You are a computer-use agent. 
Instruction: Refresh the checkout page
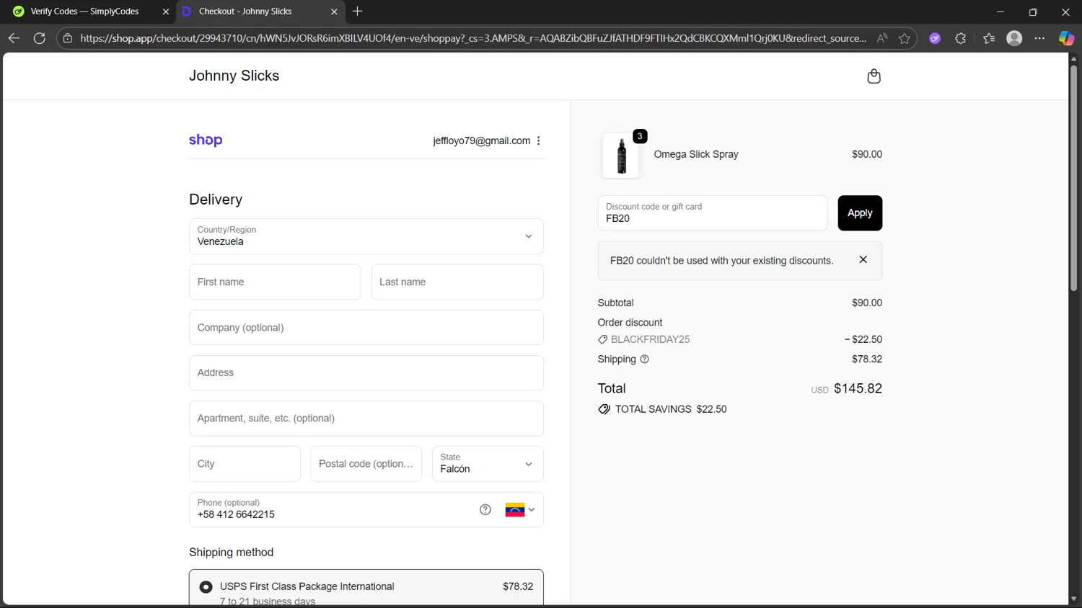pyautogui.click(x=40, y=38)
